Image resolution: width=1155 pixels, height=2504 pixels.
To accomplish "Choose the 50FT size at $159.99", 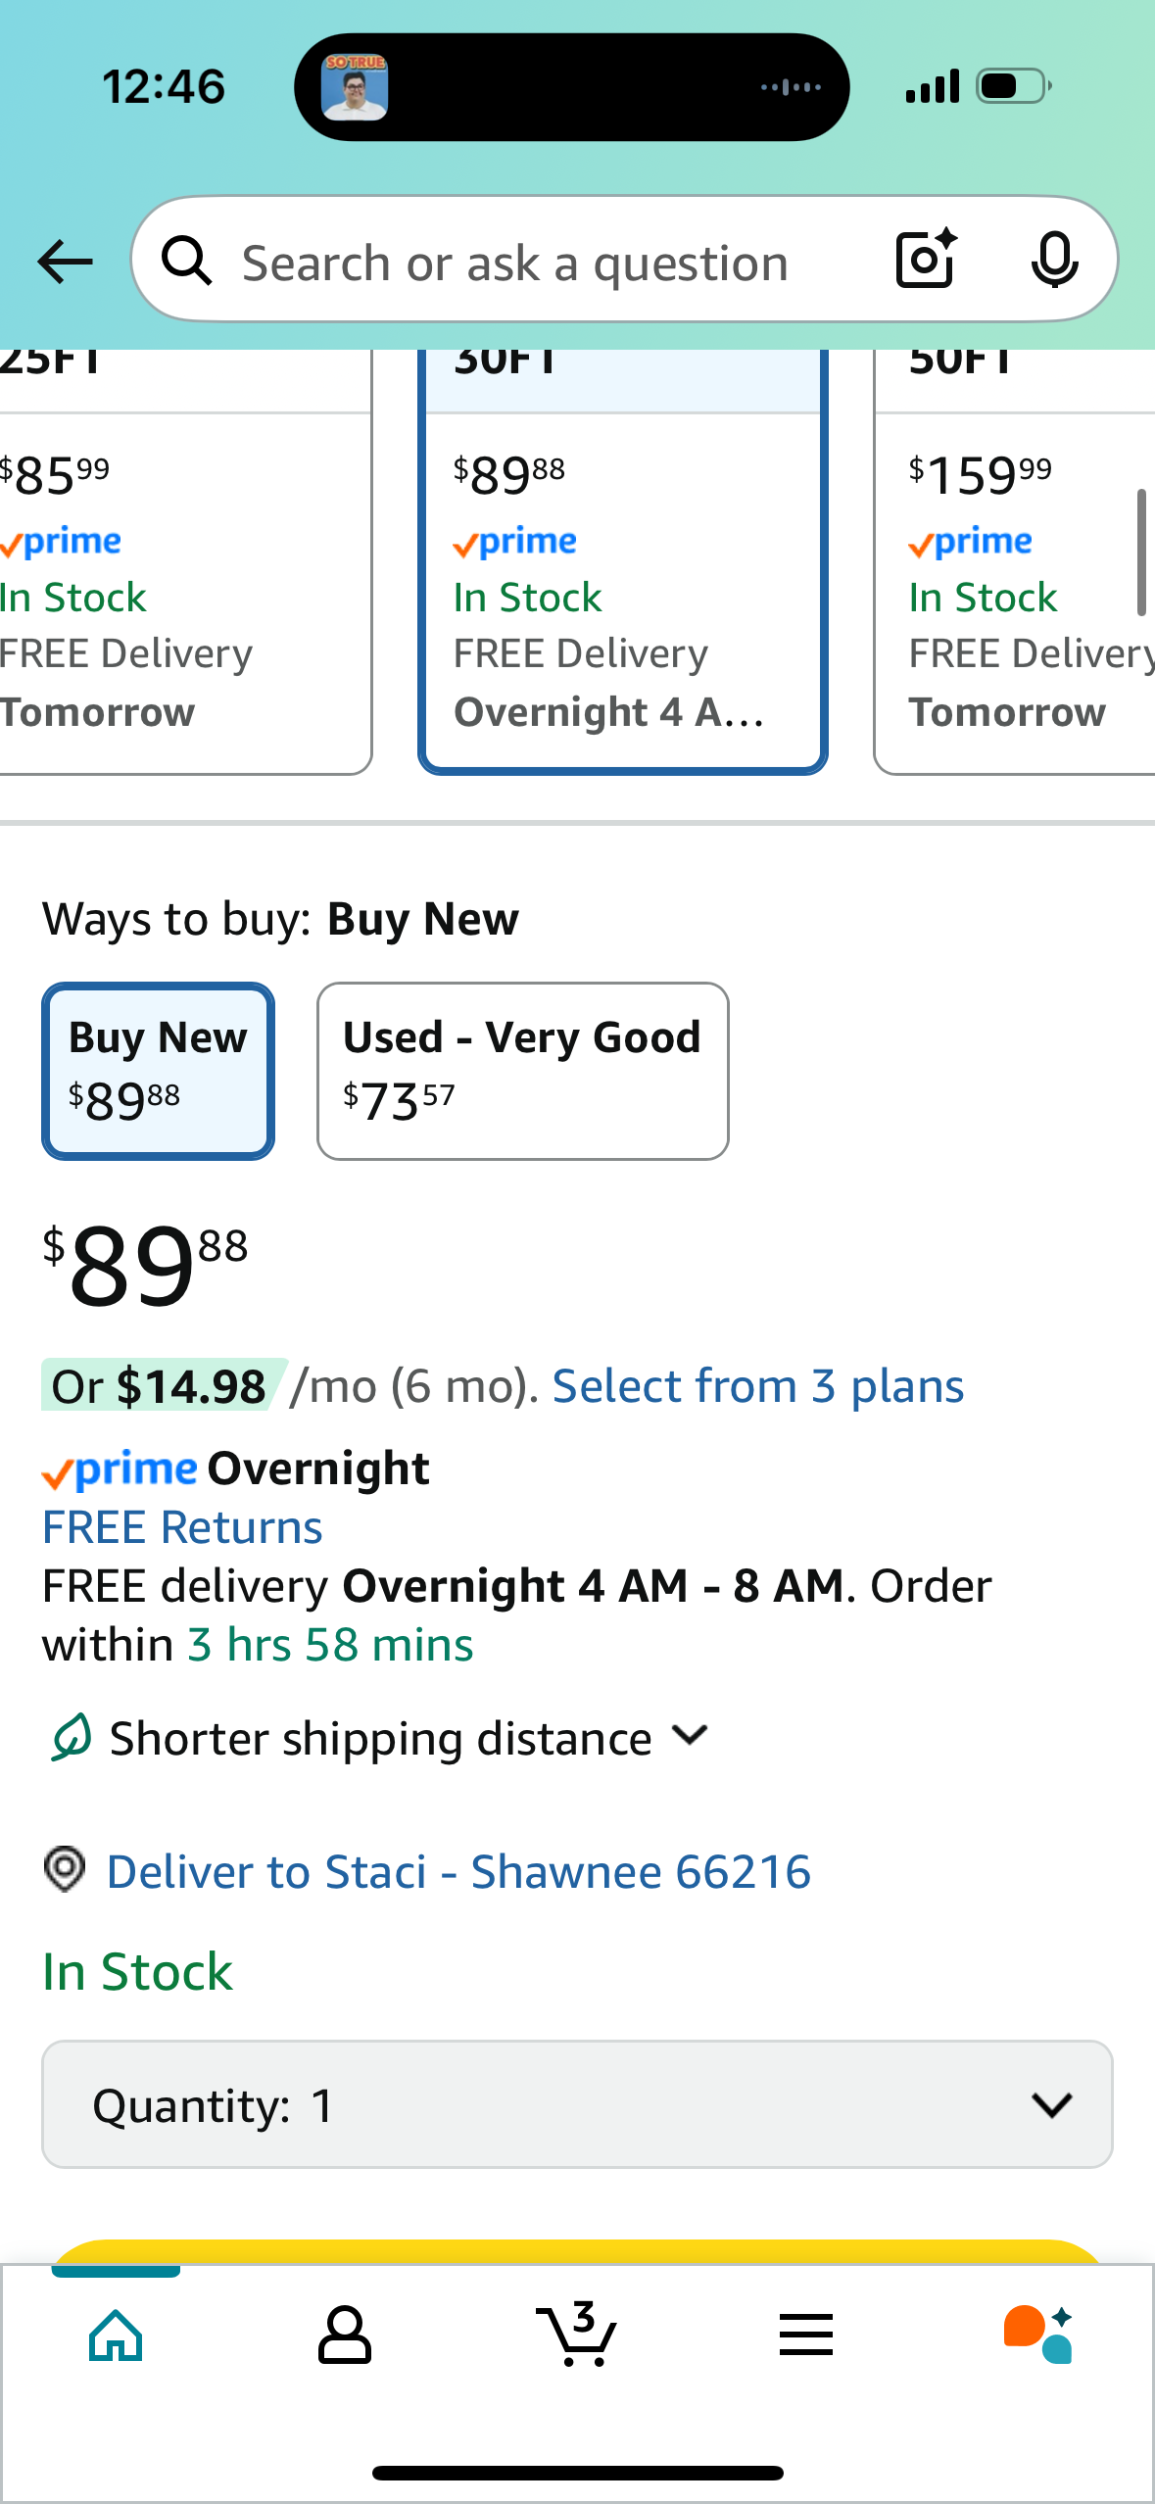I will point(1015,562).
